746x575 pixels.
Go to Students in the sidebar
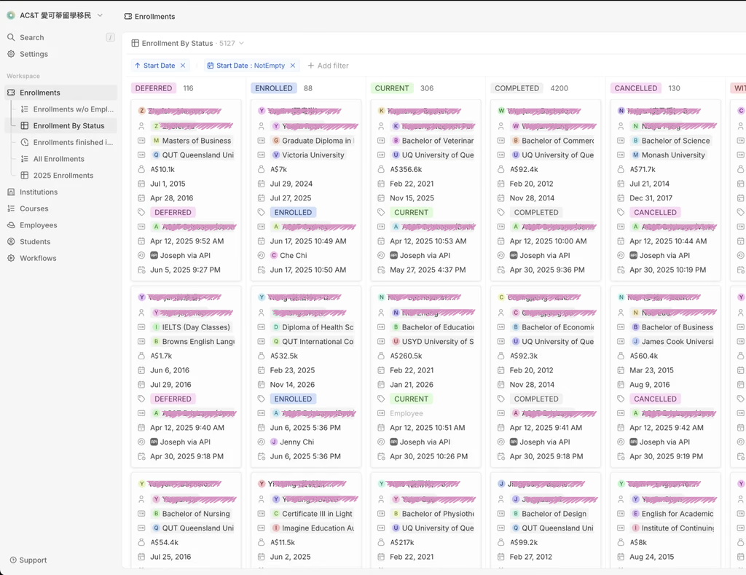pos(35,242)
